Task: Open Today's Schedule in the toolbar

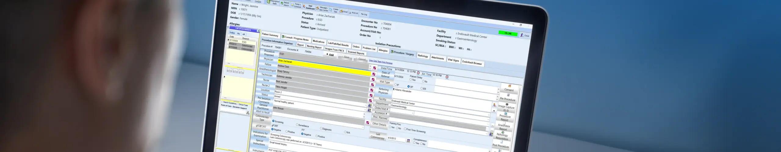Action: (296, 5)
